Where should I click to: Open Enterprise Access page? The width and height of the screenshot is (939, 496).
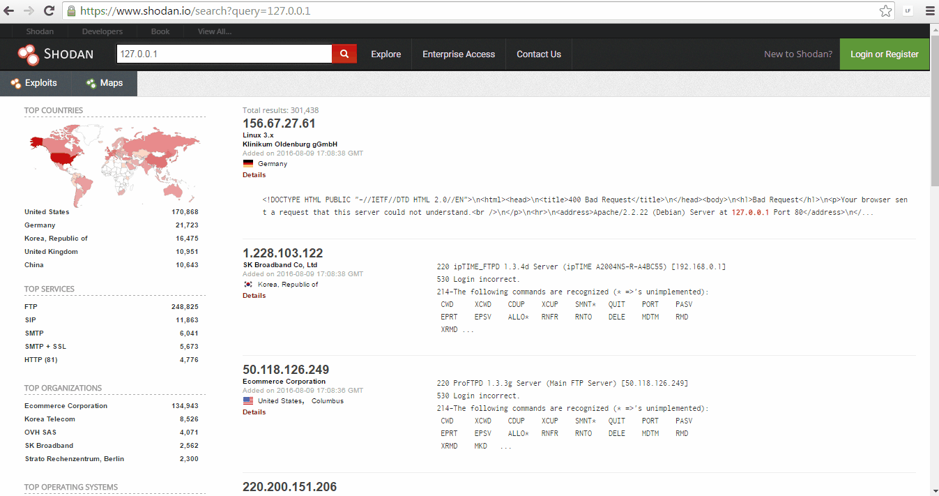click(459, 54)
